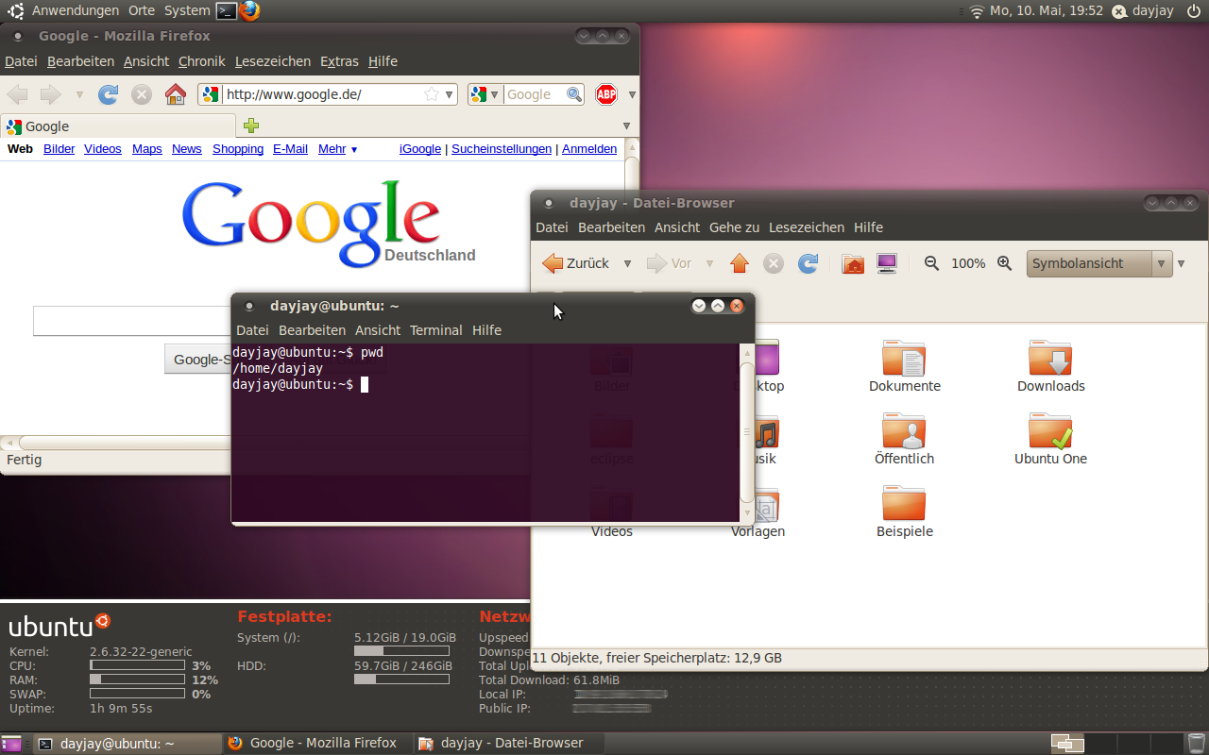Open the Adblock Plus icon

click(x=606, y=94)
